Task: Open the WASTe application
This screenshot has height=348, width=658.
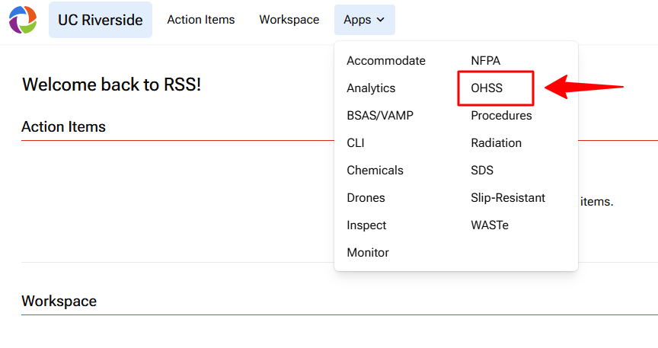Action: coord(489,225)
